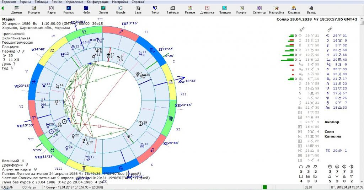Click the Leo sign on zodiac ring
This screenshot has width=364, height=190.
(x=152, y=150)
